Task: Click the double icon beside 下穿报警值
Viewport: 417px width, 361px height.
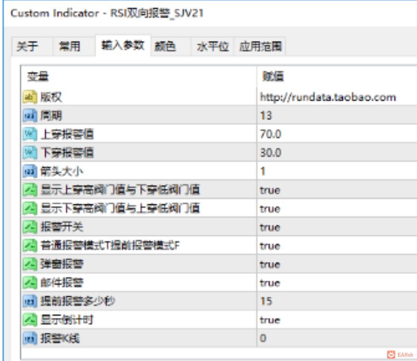Action: click(x=30, y=152)
